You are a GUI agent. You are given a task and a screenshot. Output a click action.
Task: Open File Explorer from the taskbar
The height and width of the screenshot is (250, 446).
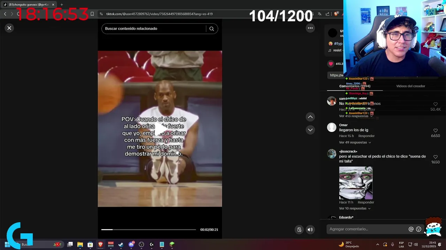coord(80,244)
